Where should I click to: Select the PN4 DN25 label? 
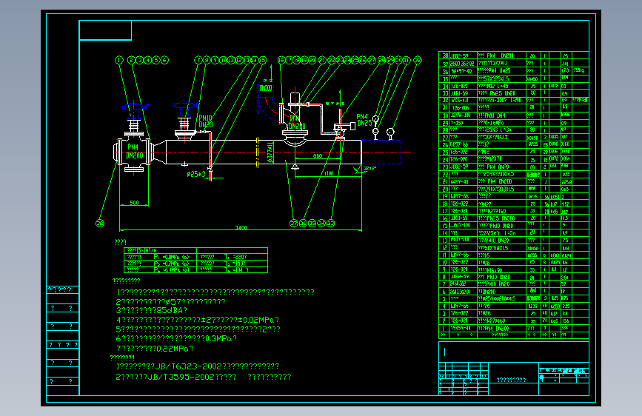(x=364, y=120)
